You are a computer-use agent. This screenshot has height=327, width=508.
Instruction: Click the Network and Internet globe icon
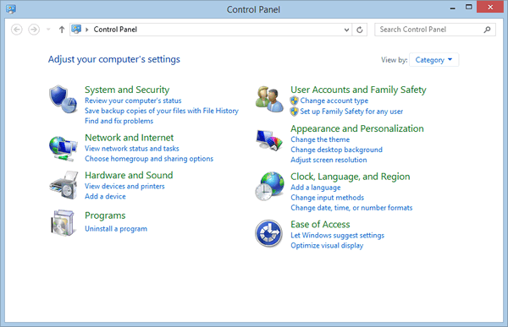(x=63, y=148)
